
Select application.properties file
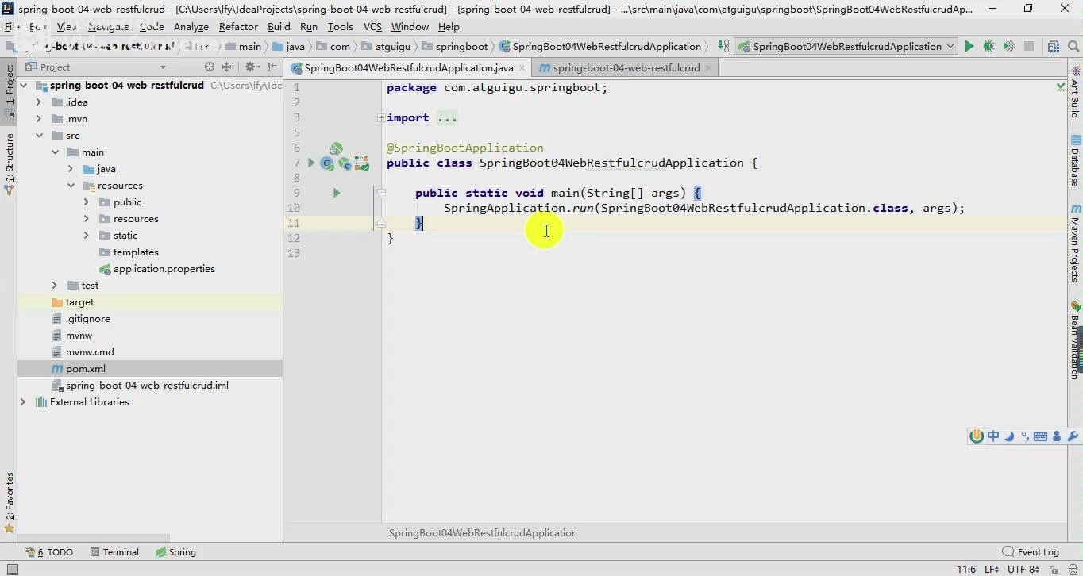click(164, 268)
